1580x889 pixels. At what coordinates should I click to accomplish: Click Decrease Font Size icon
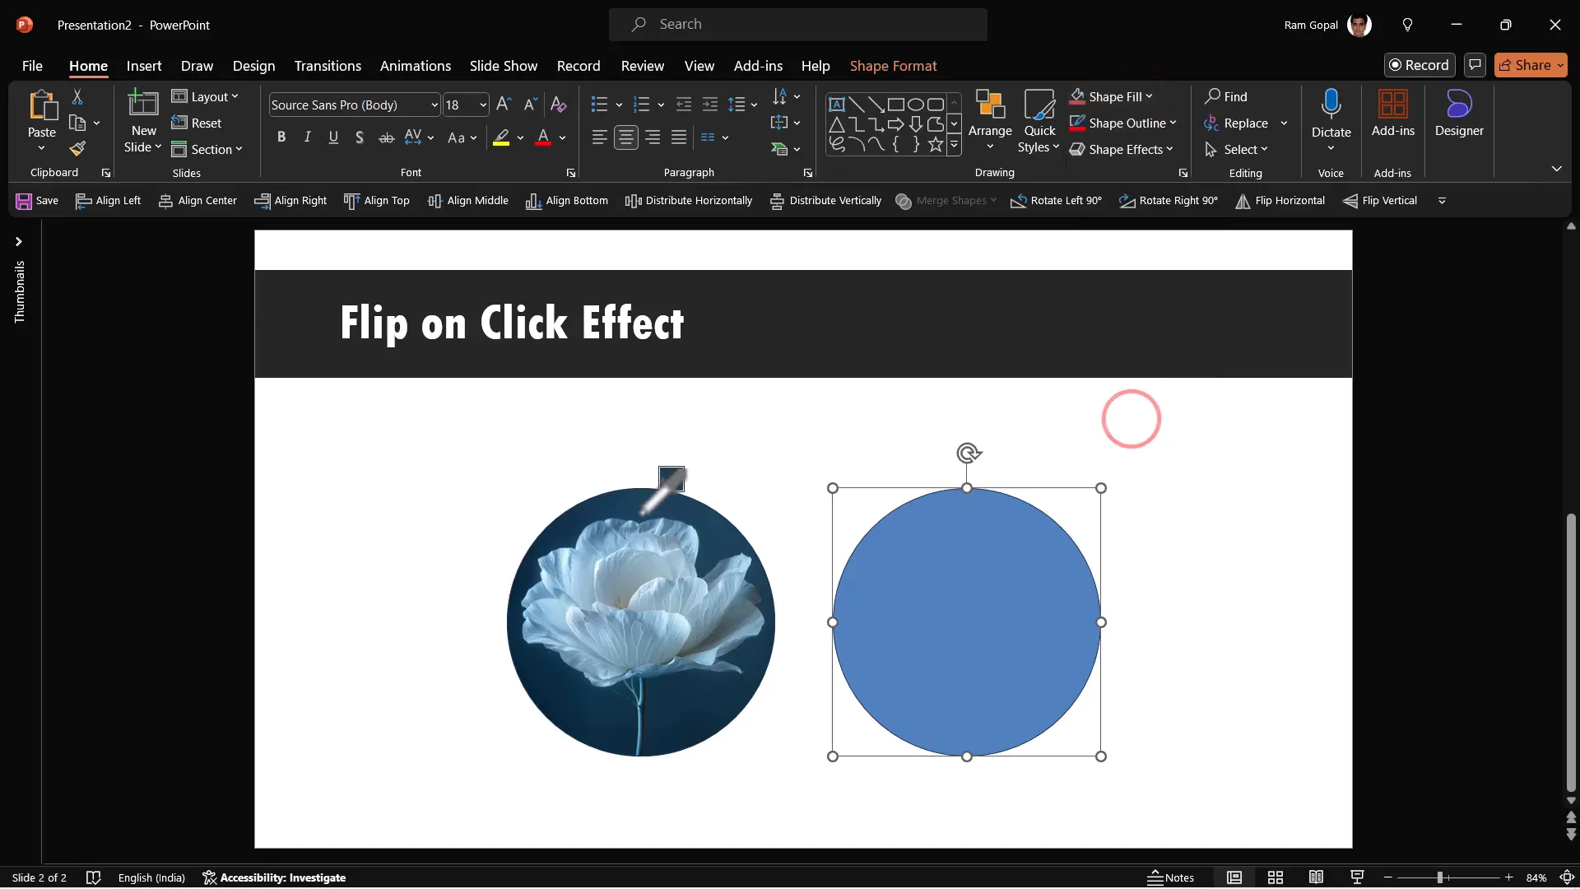click(531, 105)
